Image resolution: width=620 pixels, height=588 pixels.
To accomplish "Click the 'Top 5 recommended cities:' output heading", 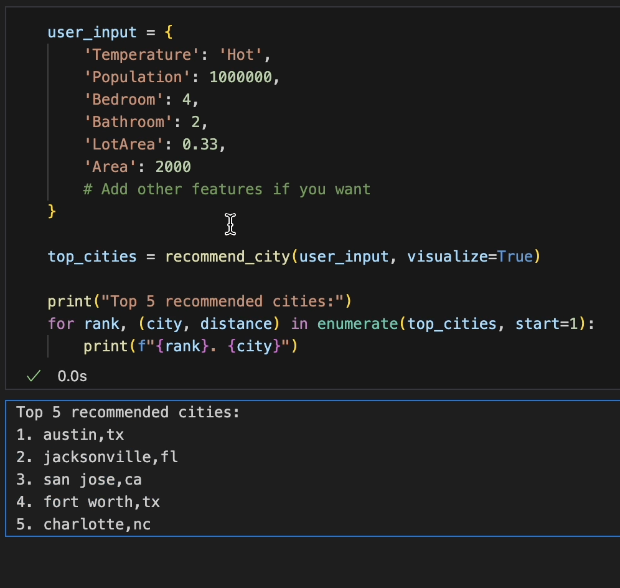I will (x=128, y=412).
